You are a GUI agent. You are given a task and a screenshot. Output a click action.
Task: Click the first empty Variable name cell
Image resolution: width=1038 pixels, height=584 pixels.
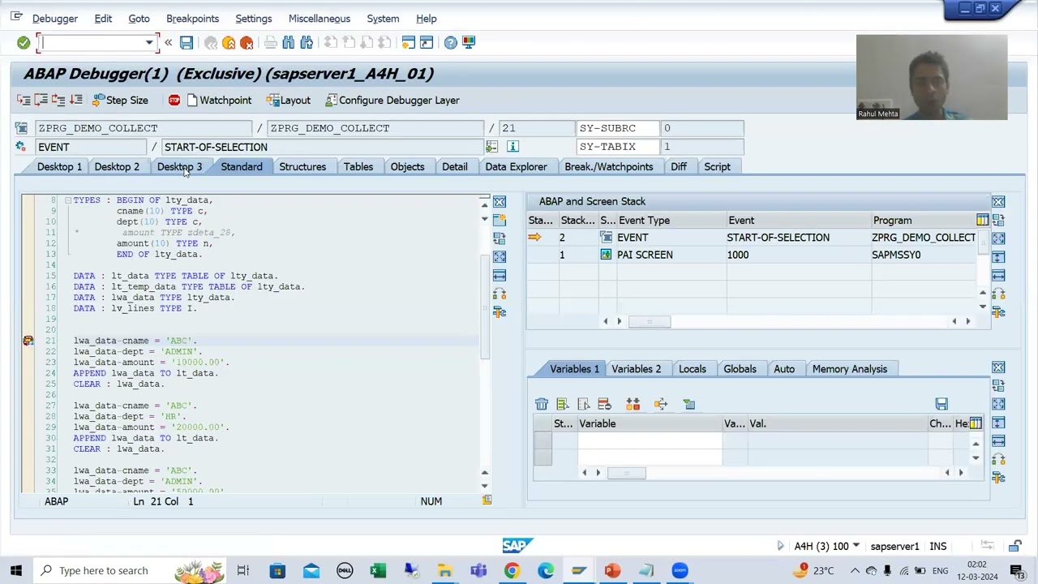coord(650,440)
